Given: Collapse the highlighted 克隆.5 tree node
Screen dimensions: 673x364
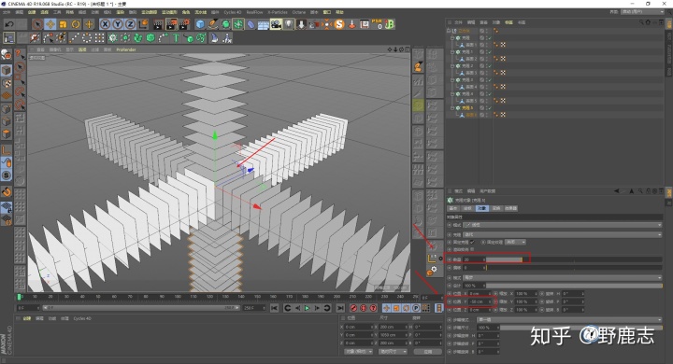Looking at the screenshot, I should click(x=452, y=108).
